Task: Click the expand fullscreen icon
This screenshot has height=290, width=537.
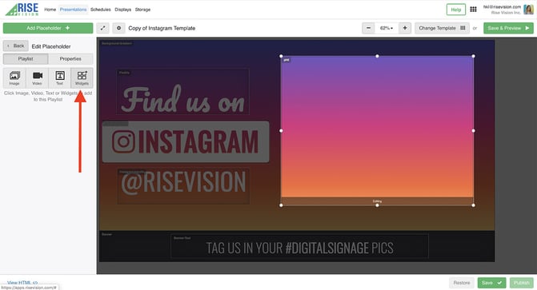Action: pos(102,28)
